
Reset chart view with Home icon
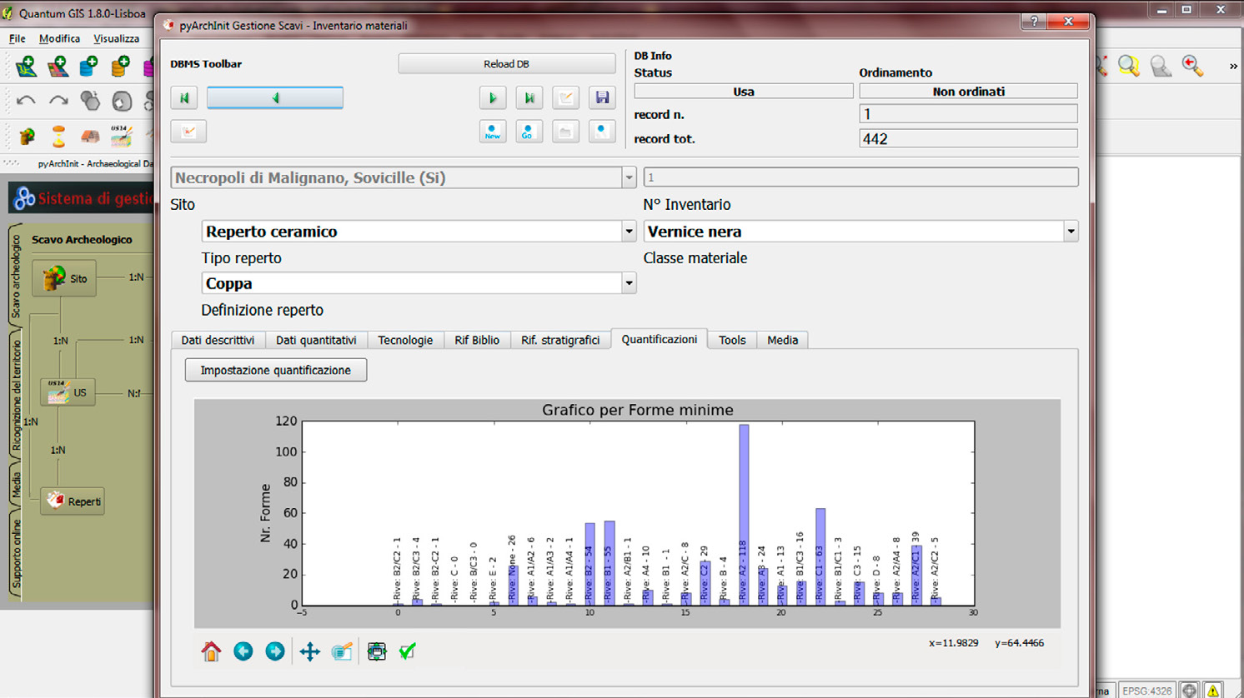pyautogui.click(x=211, y=651)
